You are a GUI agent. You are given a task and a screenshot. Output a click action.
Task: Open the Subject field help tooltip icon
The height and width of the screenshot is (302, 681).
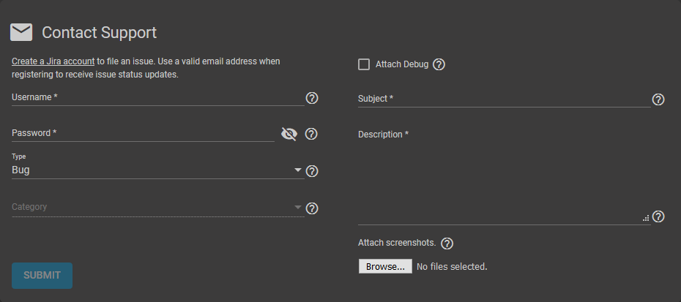[x=658, y=99]
